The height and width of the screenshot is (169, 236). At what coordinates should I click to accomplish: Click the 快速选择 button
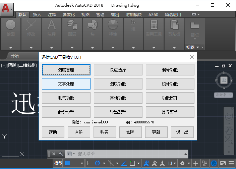pos(118,70)
